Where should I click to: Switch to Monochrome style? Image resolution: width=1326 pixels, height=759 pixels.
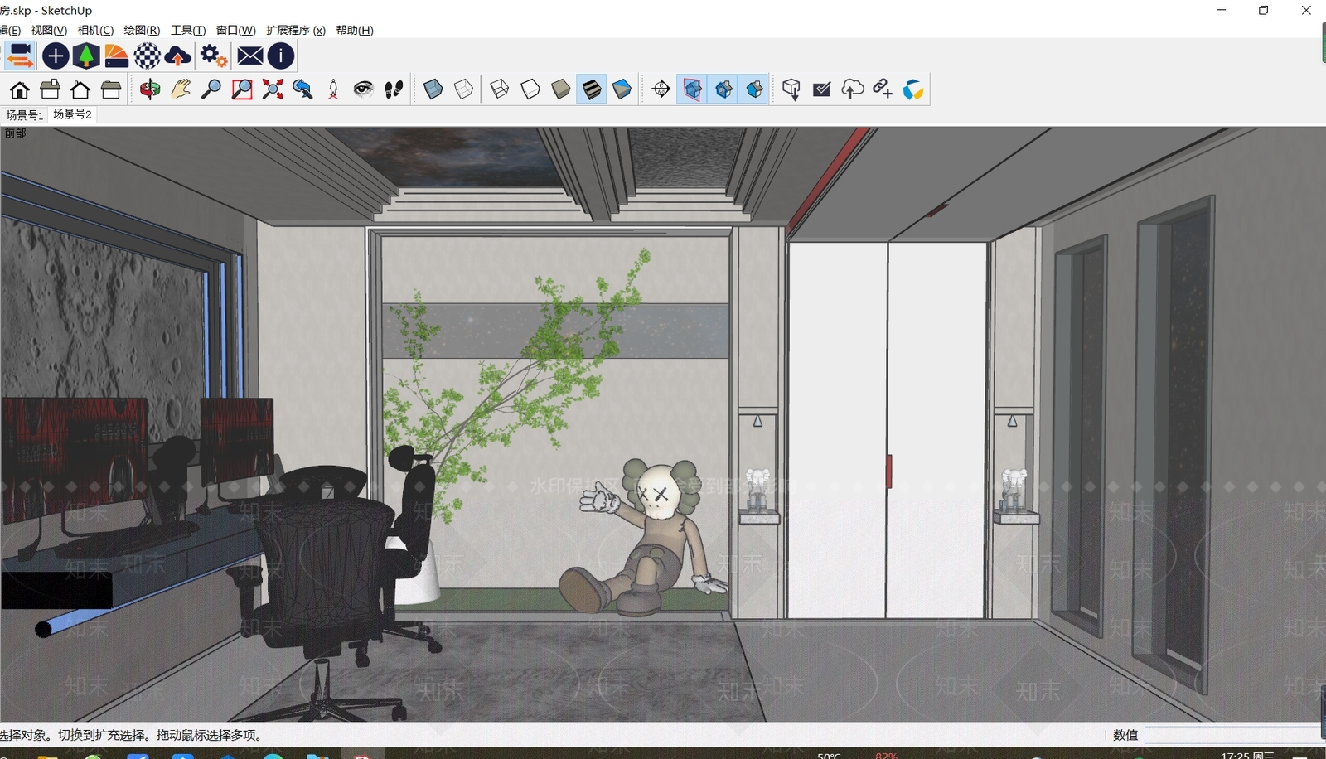pos(622,89)
